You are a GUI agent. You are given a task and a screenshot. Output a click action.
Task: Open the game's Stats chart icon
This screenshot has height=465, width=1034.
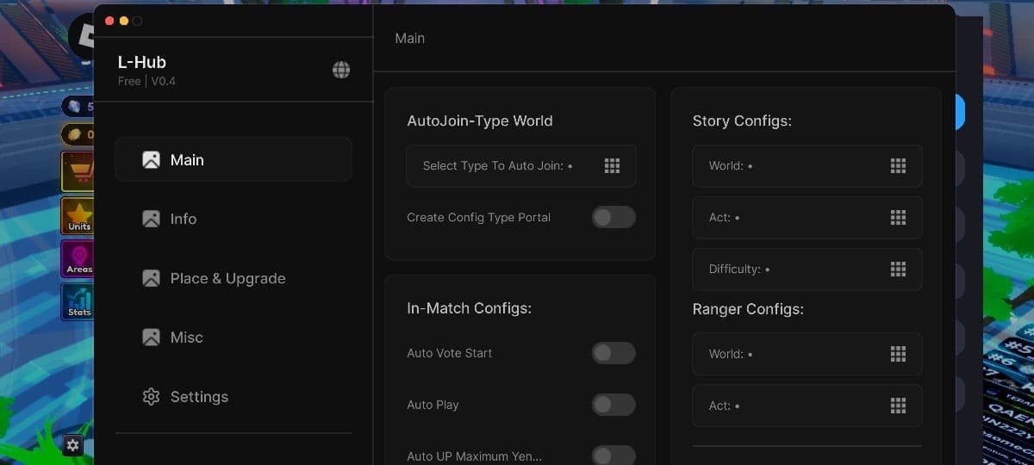tap(79, 302)
